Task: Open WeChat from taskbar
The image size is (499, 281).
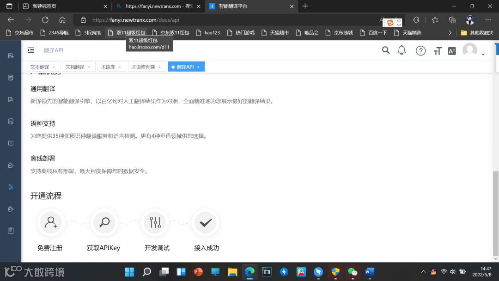Action: (x=352, y=272)
